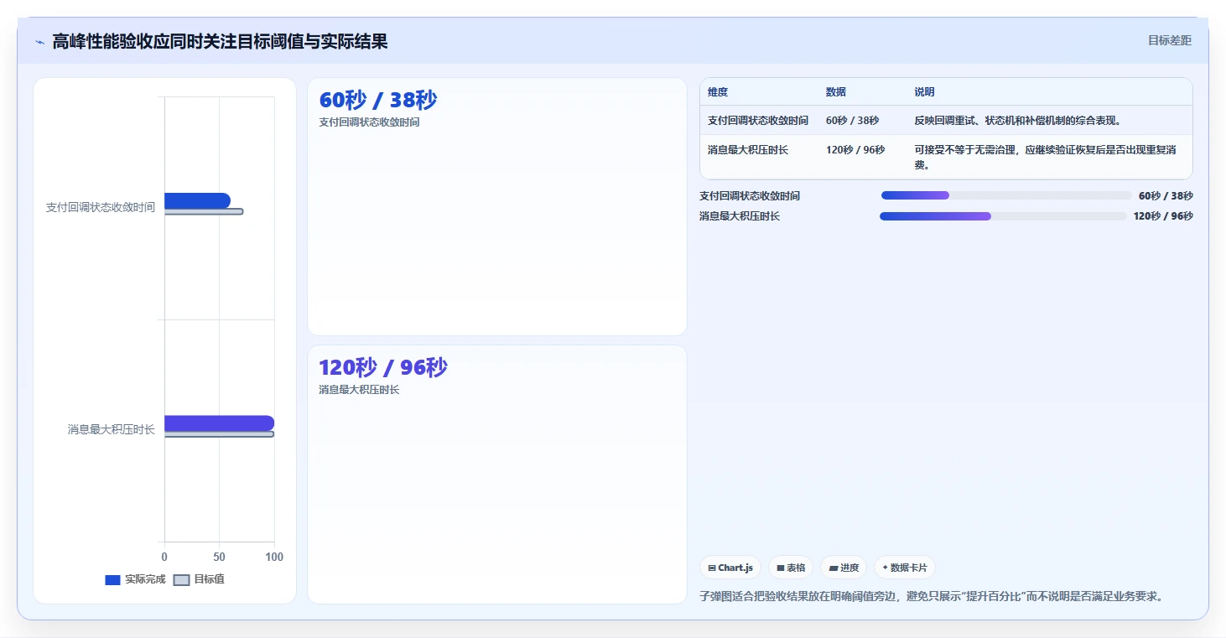The image size is (1226, 638).
Task: Click the 维度 table column header
Action: point(718,92)
